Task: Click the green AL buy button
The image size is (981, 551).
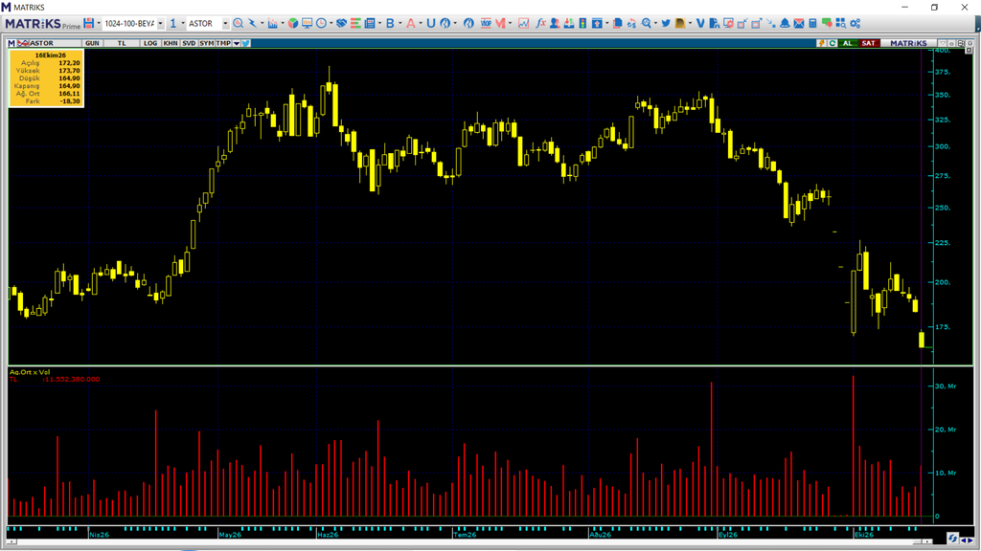Action: [x=848, y=43]
